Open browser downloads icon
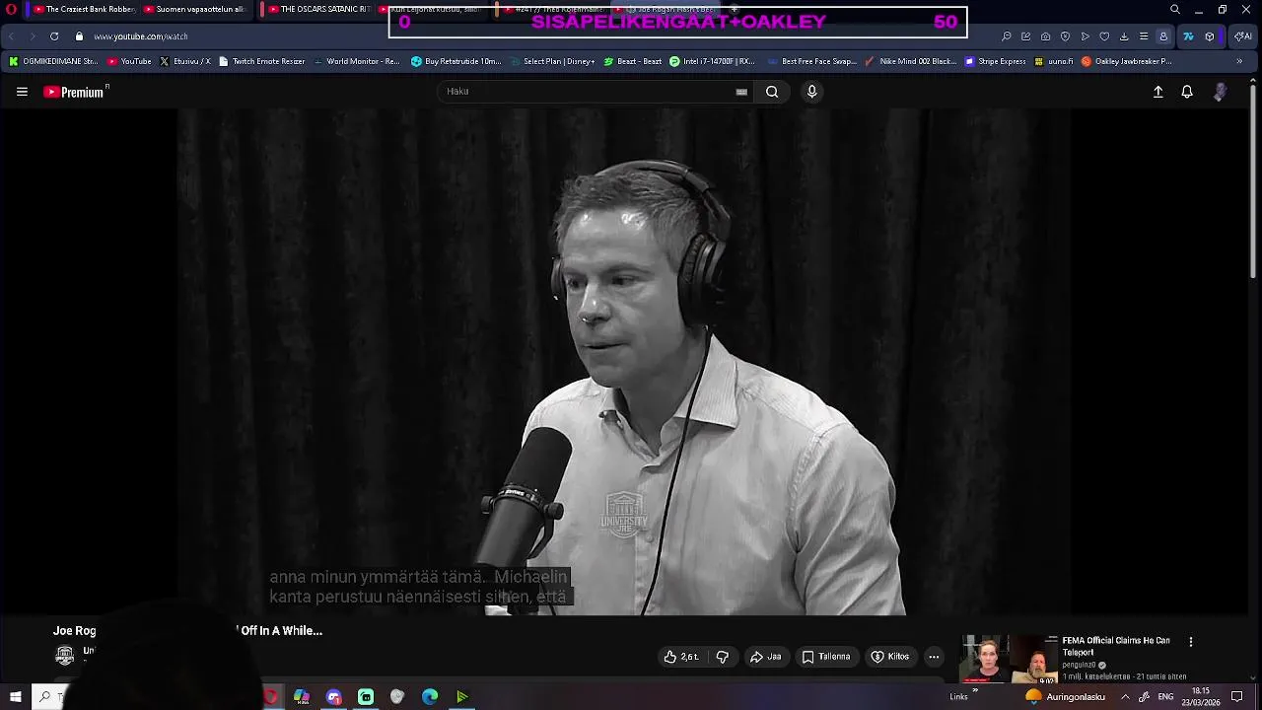The width and height of the screenshot is (1262, 710). pyautogui.click(x=1124, y=36)
